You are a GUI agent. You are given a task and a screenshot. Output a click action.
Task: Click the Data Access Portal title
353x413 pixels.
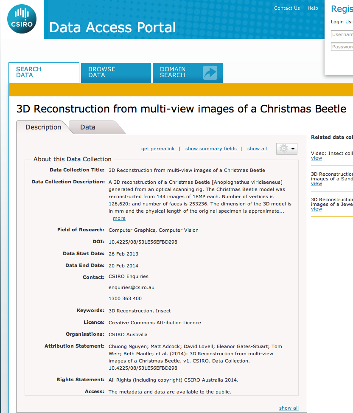(x=112, y=27)
